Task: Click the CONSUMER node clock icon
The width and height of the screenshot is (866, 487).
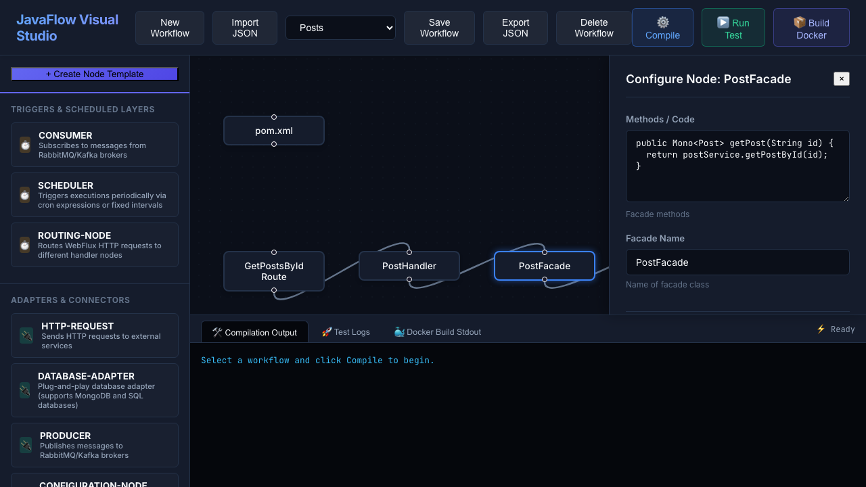Action: click(x=25, y=145)
